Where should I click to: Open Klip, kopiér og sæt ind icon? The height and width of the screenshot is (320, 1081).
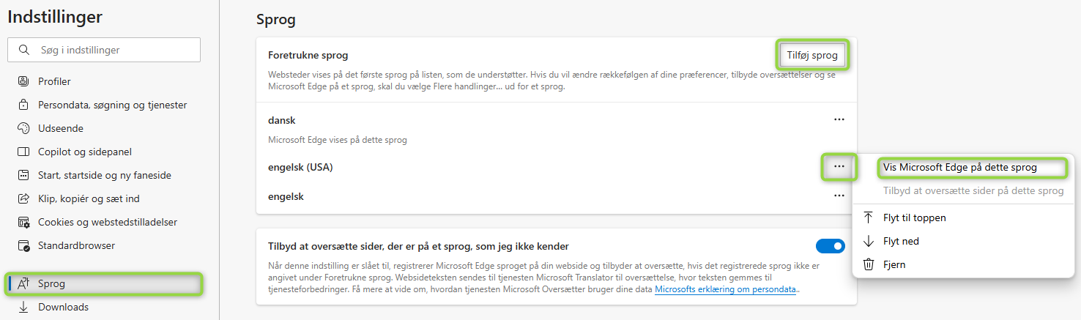23,198
